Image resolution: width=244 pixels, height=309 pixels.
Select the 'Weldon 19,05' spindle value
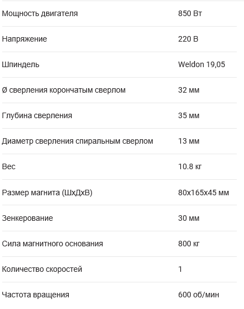[201, 64]
